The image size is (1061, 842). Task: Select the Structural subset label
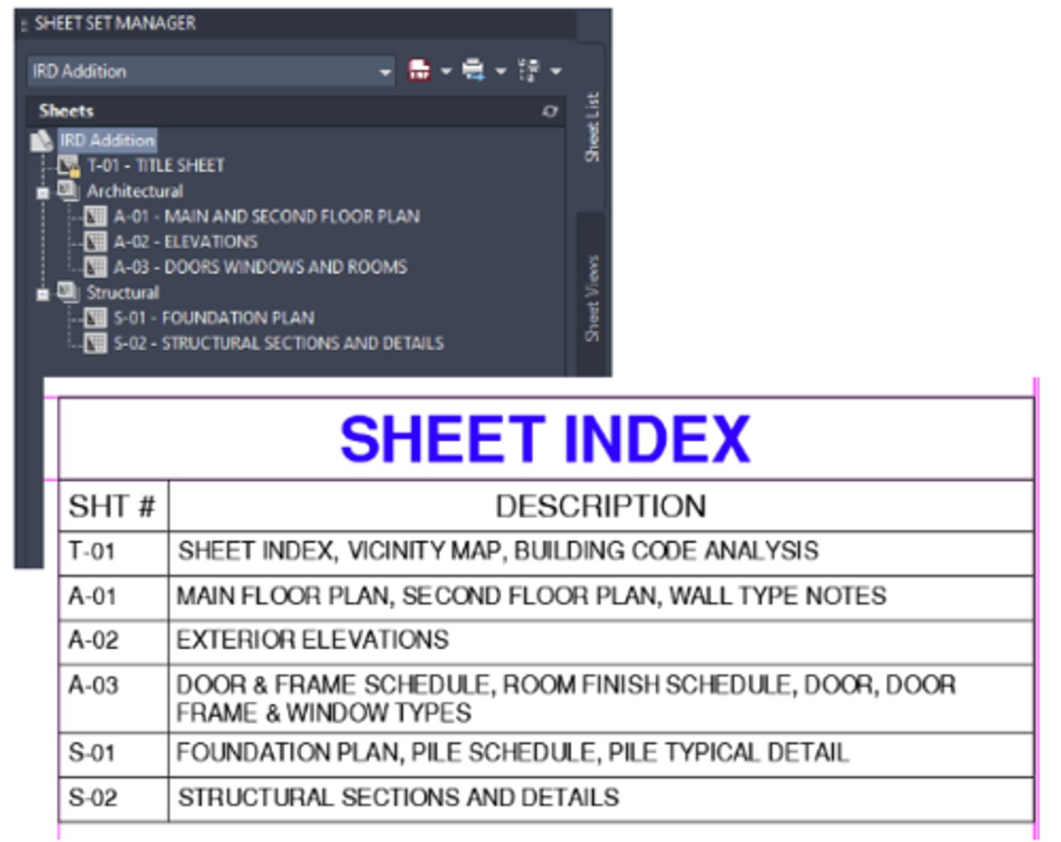[123, 292]
